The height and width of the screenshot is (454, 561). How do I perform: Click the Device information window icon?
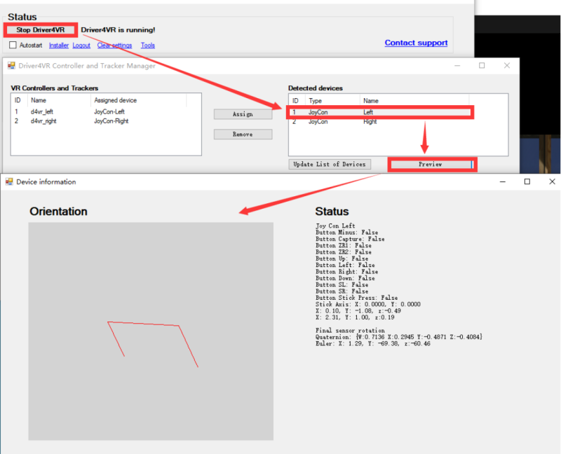[9, 182]
